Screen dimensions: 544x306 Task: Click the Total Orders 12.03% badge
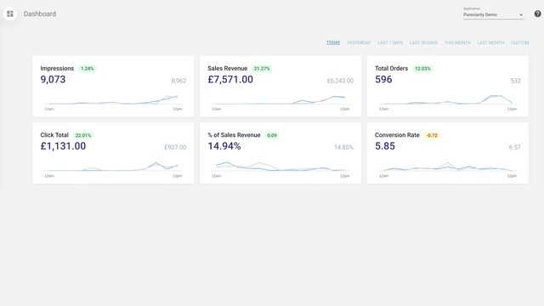tap(422, 69)
